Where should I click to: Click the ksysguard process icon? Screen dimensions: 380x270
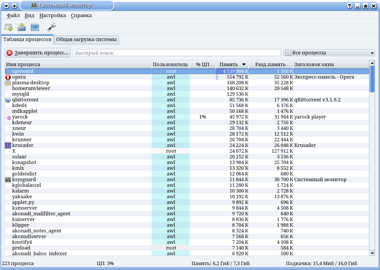[x=8, y=180]
